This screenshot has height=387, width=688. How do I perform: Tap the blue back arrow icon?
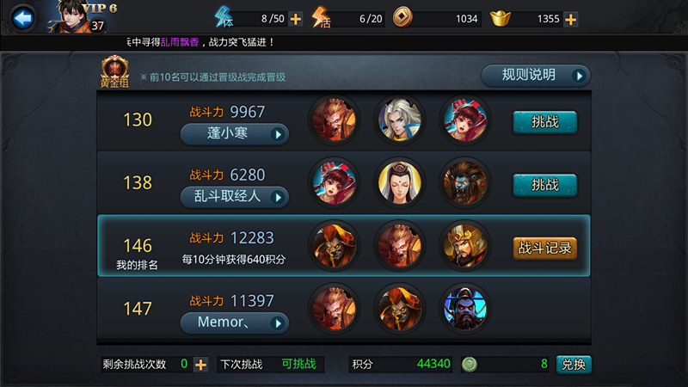tap(23, 18)
